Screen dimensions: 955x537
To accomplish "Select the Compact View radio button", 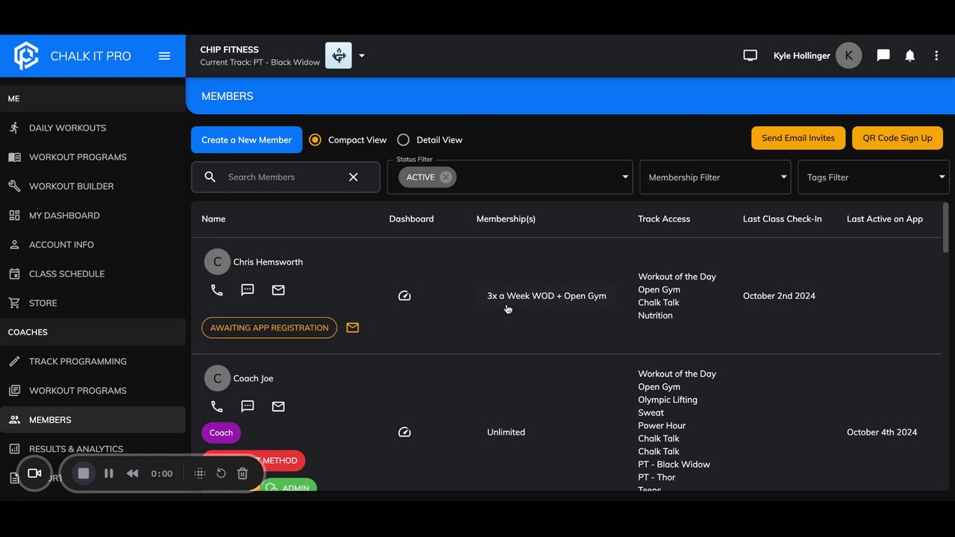I will pyautogui.click(x=315, y=139).
